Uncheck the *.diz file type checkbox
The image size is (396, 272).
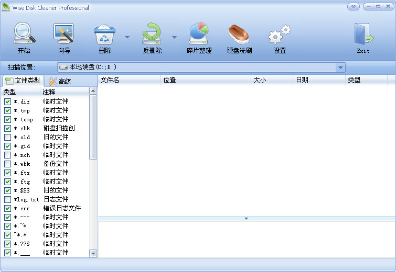click(x=7, y=101)
